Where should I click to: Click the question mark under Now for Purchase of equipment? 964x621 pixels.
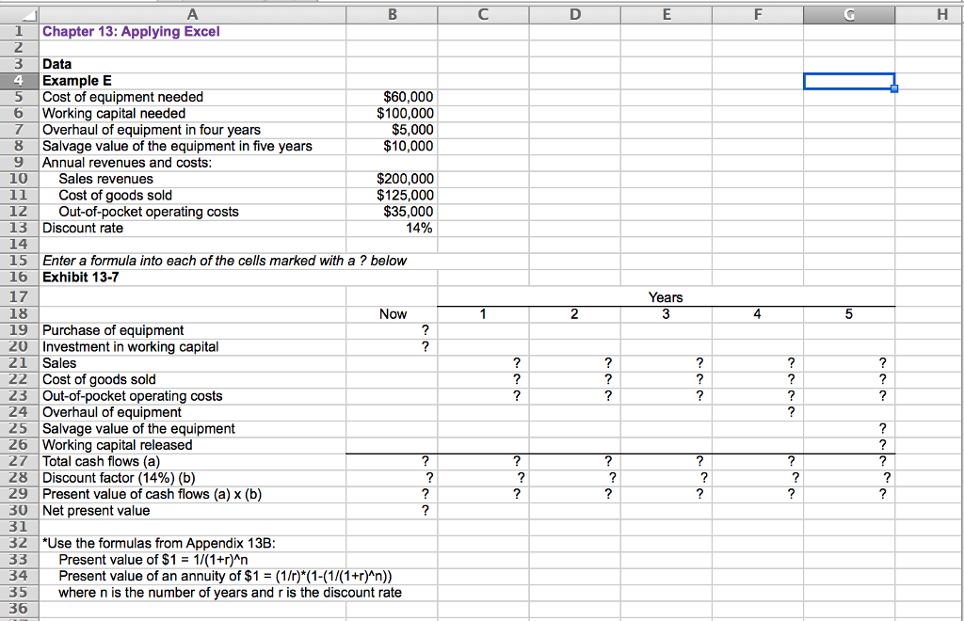click(x=425, y=330)
